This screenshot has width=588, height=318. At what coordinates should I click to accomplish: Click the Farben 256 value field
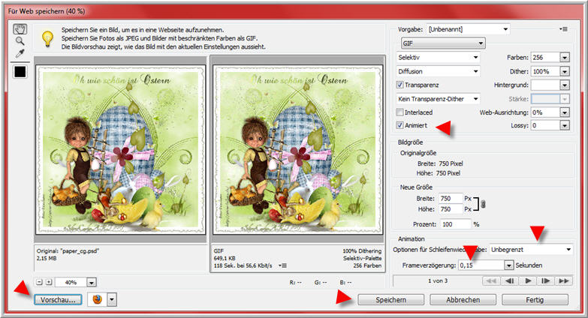(x=546, y=57)
